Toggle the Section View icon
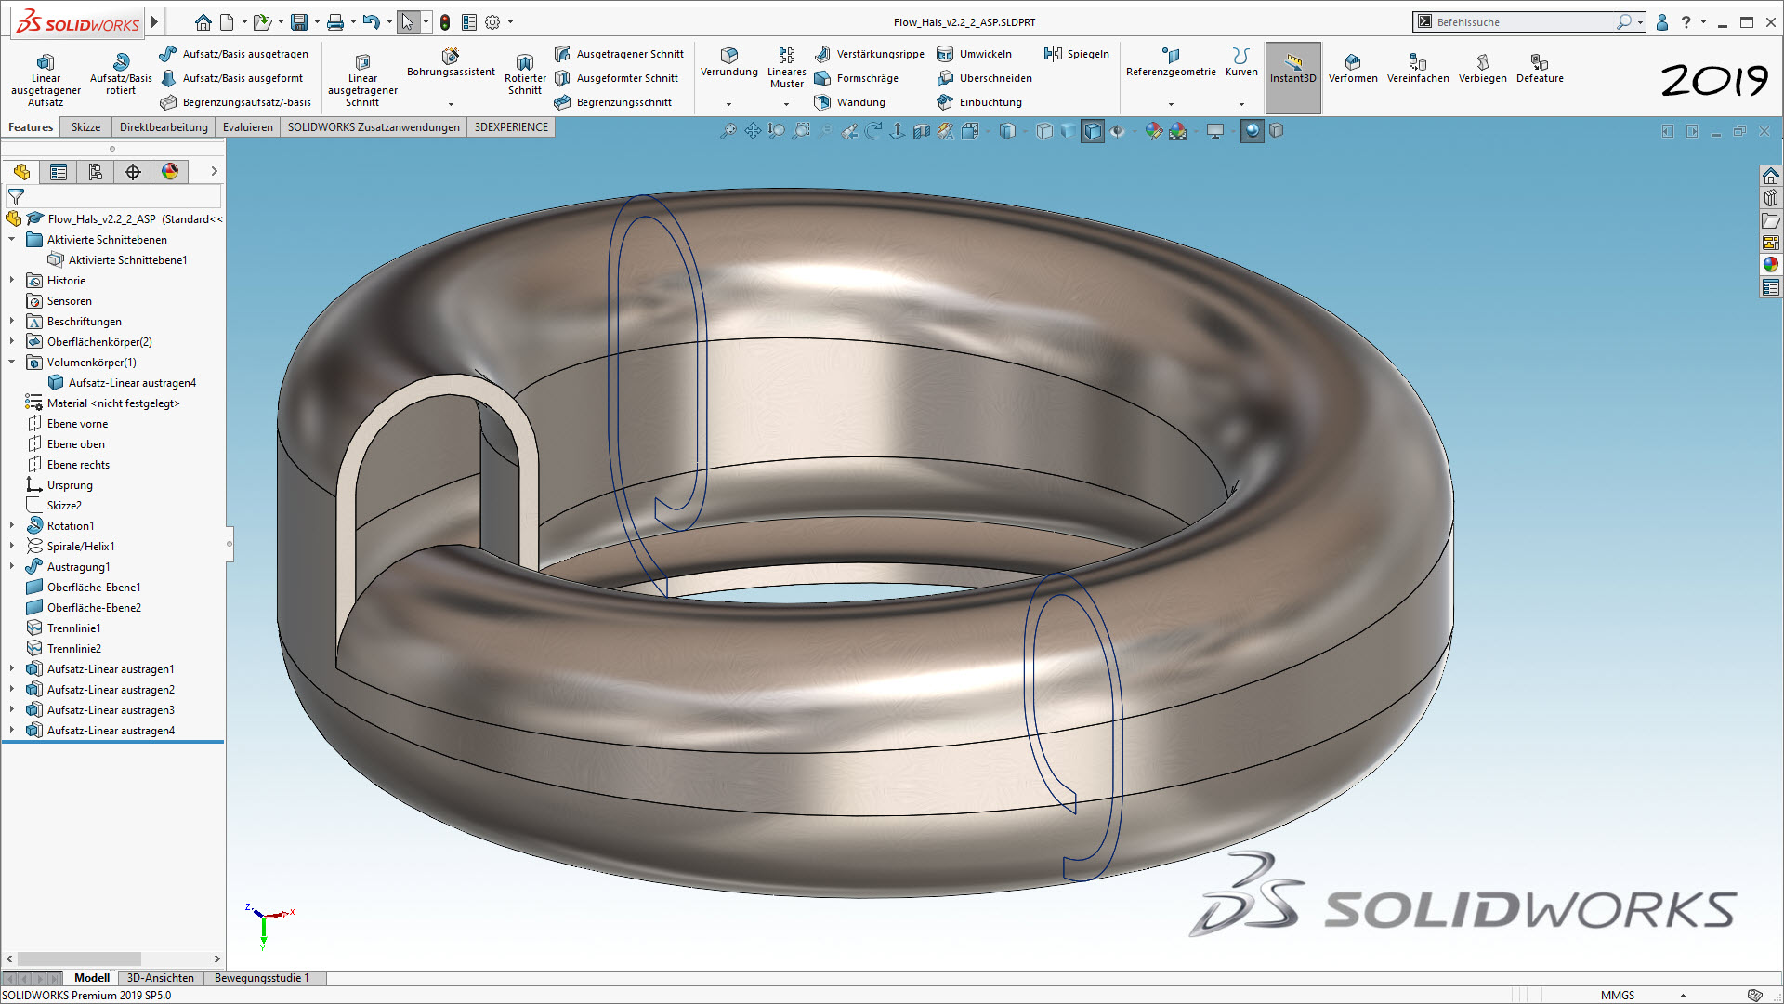Screen dimensions: 1784x1004 click(922, 131)
